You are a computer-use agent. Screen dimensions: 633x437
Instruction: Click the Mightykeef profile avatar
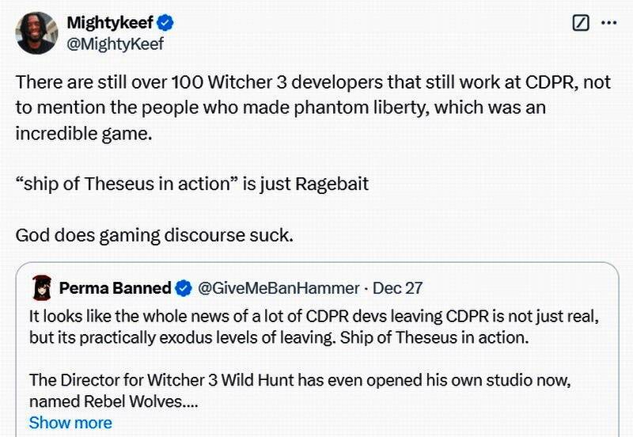[36, 32]
